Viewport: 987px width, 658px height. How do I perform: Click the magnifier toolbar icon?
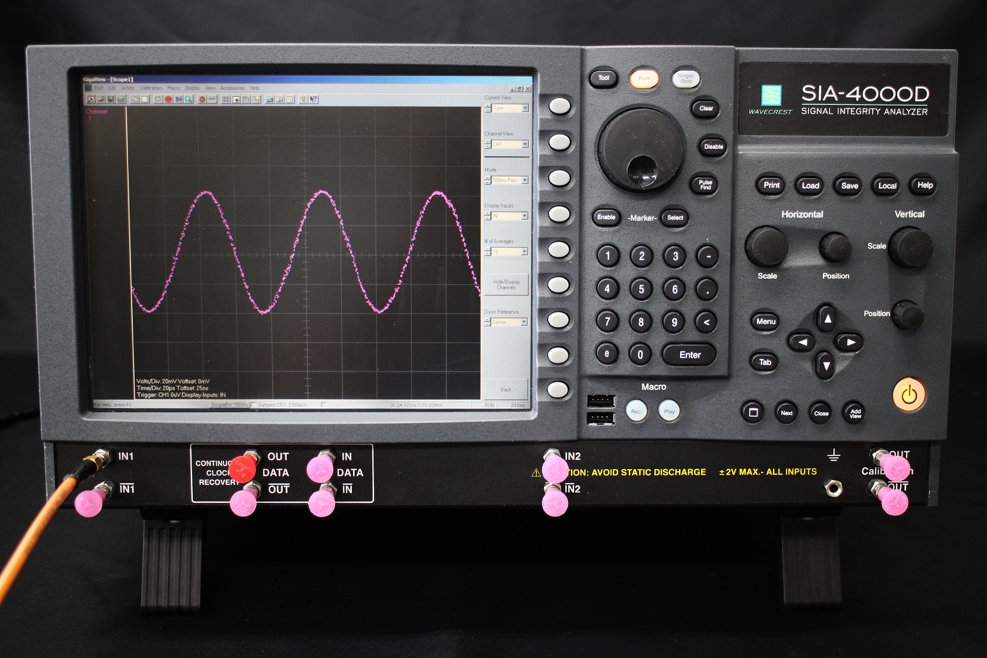tap(189, 100)
